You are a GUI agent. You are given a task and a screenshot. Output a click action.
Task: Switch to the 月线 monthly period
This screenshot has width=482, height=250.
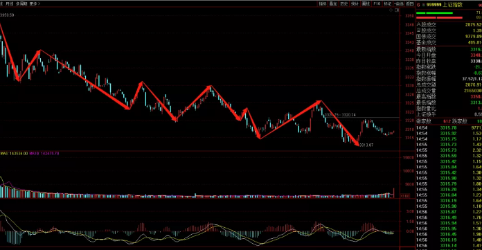click(9, 3)
